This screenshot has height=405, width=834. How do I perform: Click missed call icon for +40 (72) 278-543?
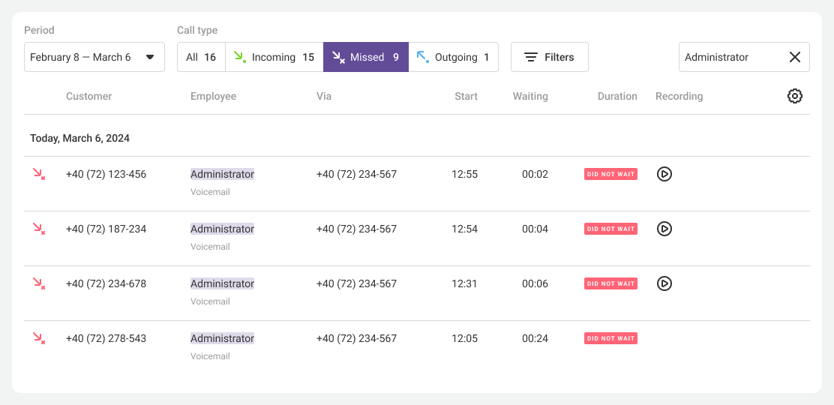[38, 338]
